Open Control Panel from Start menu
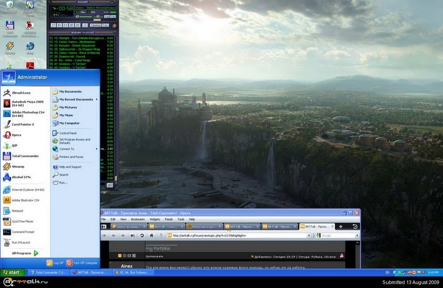This screenshot has width=443, height=288. [68, 133]
